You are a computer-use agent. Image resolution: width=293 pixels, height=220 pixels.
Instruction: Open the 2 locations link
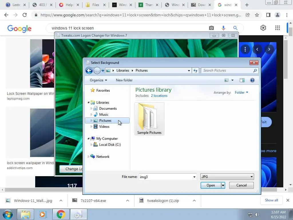point(159,96)
